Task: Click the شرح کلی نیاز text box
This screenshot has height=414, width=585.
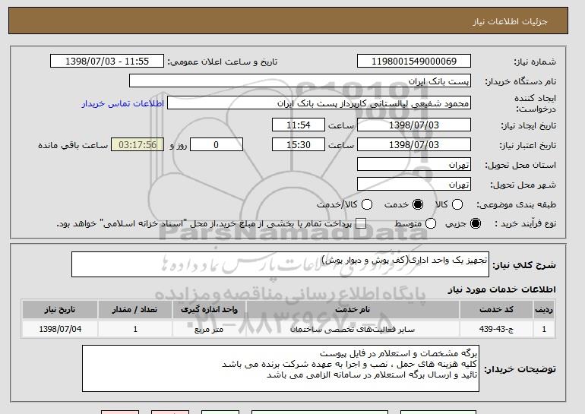Action: (x=280, y=264)
